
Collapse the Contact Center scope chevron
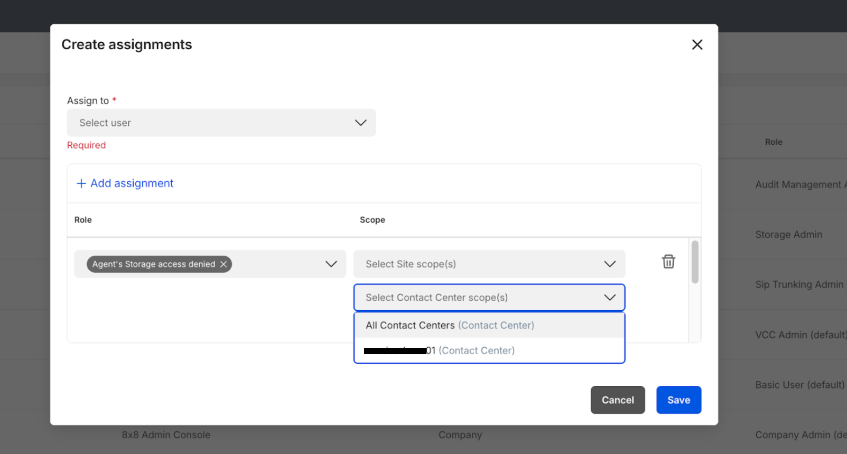point(610,298)
